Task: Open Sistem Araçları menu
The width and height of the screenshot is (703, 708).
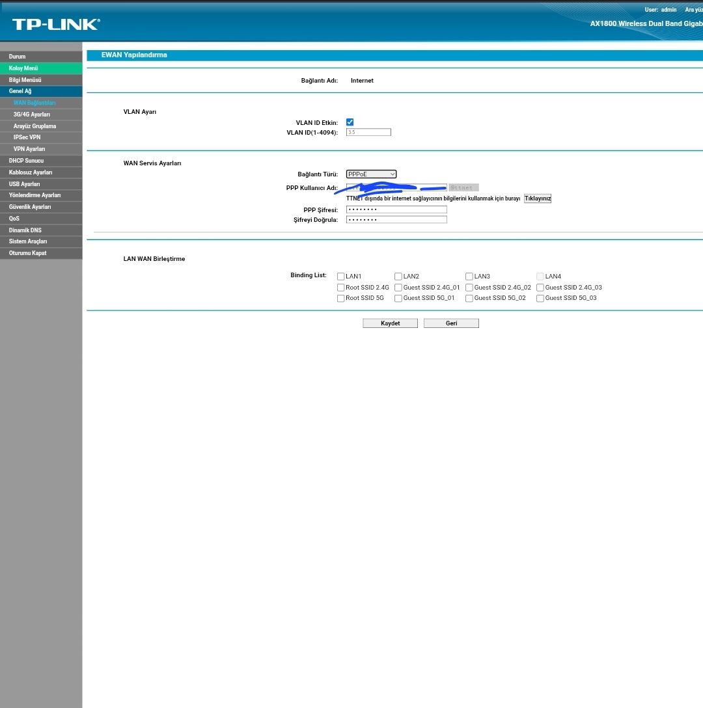Action: coord(41,241)
